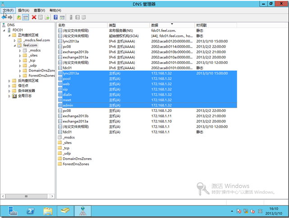Open the _udp folder in the list
This screenshot has width=289, height=218.
coord(64,153)
